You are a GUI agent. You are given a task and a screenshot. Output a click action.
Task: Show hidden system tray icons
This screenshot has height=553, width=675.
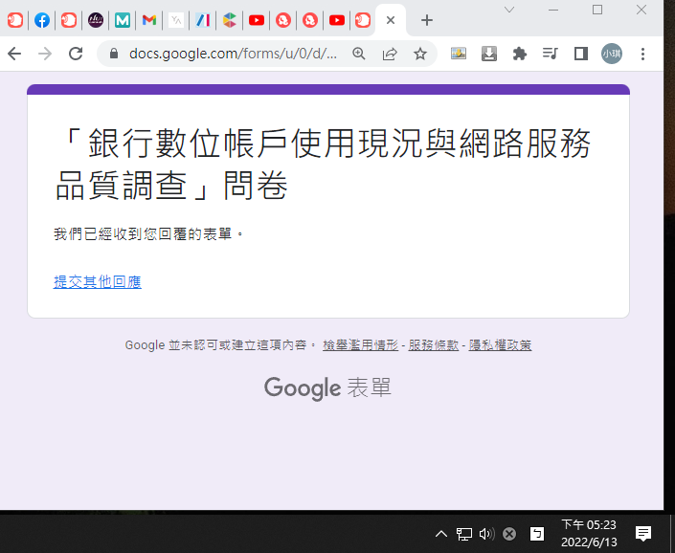click(x=441, y=534)
